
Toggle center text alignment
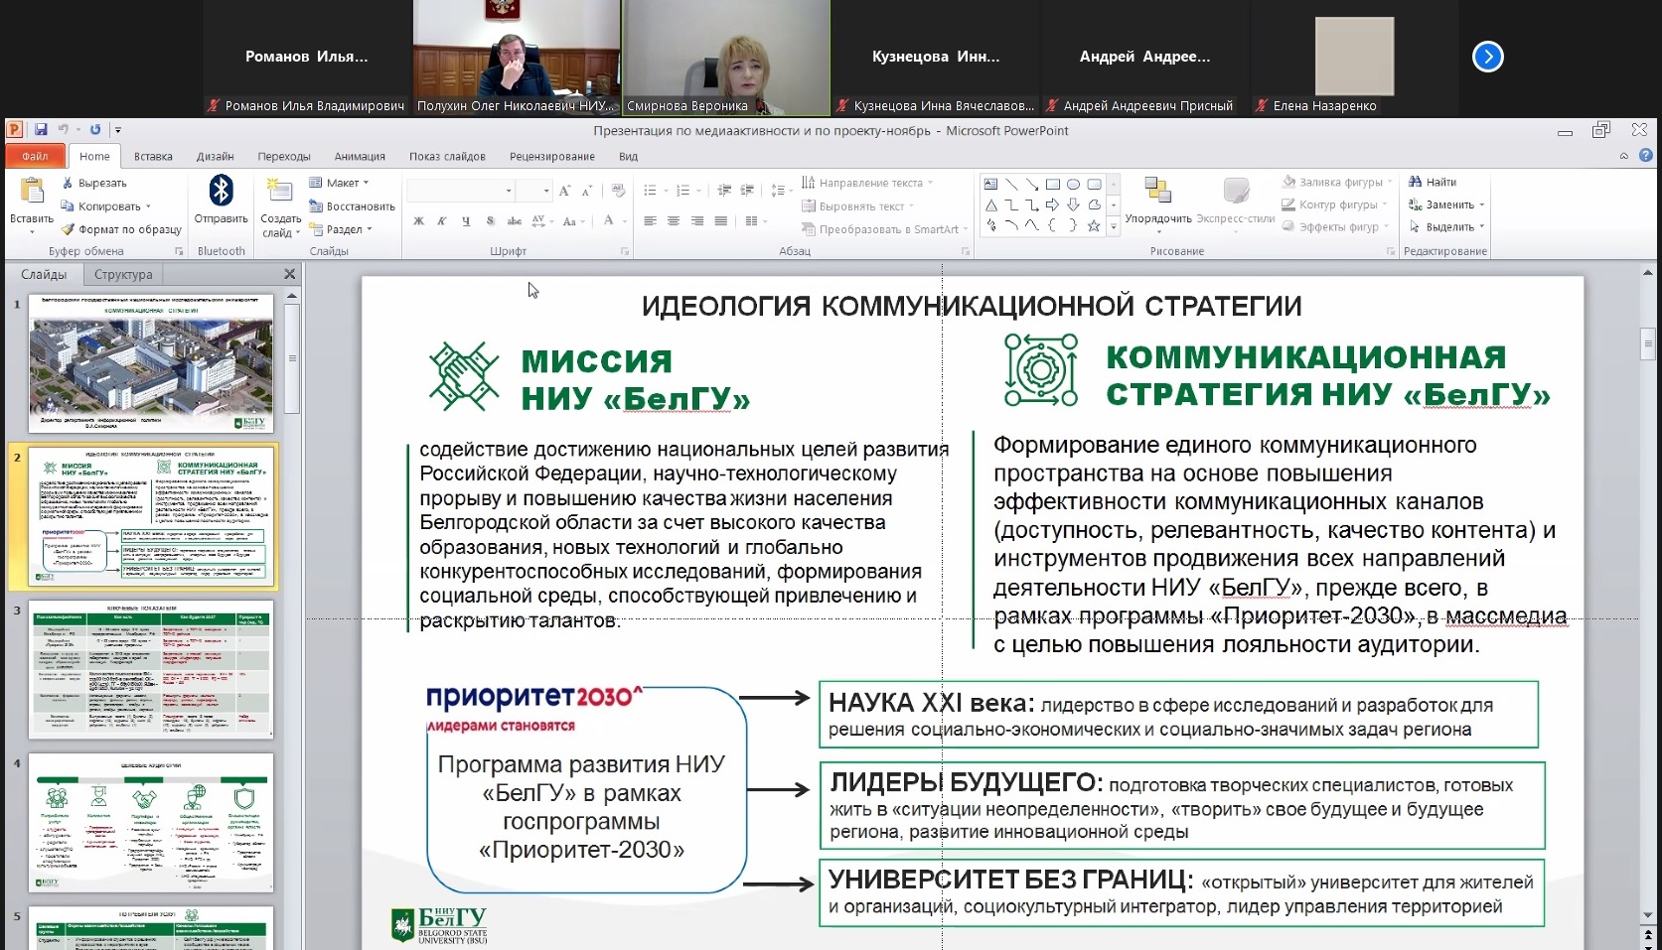(673, 221)
